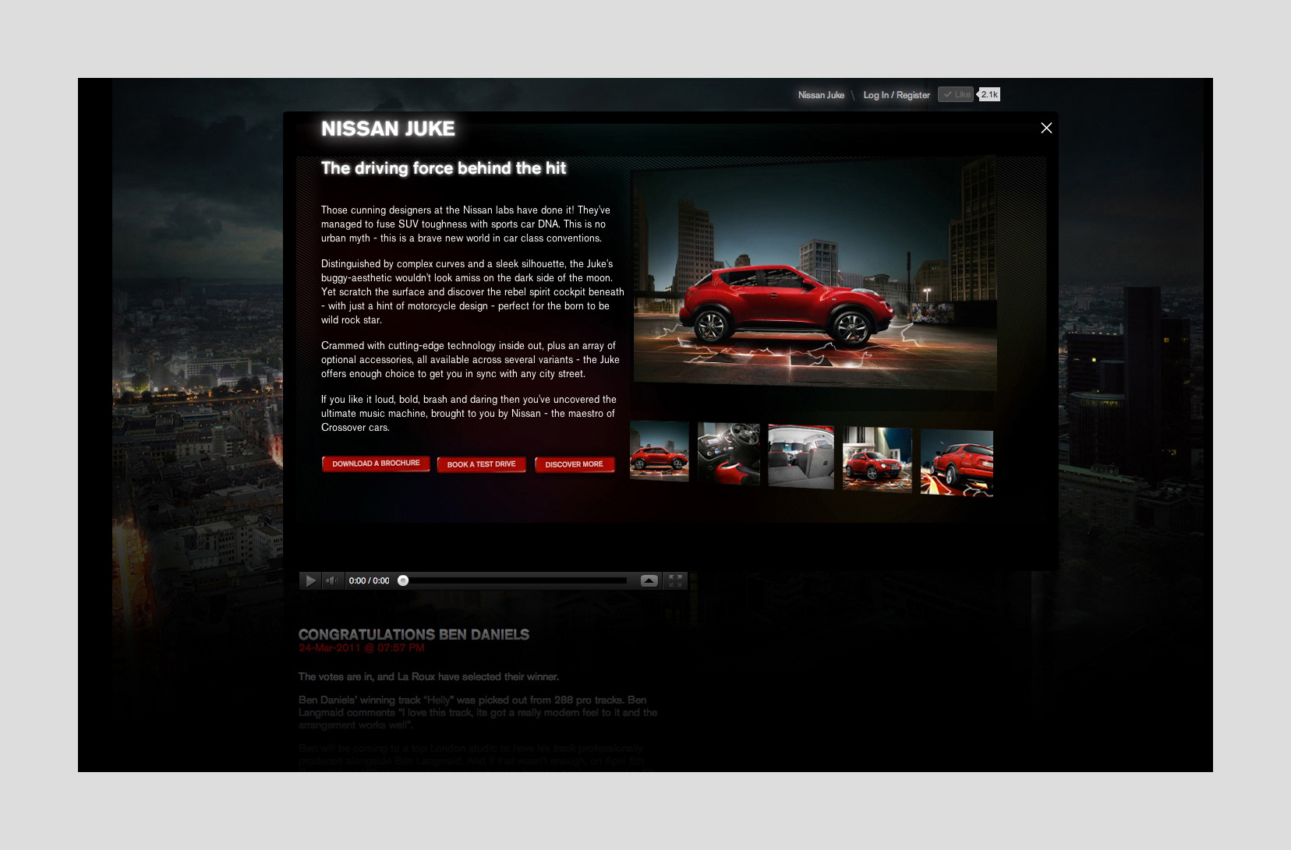1291x850 pixels.
Task: Select fourth thumbnail of Juke front view
Action: tap(877, 459)
